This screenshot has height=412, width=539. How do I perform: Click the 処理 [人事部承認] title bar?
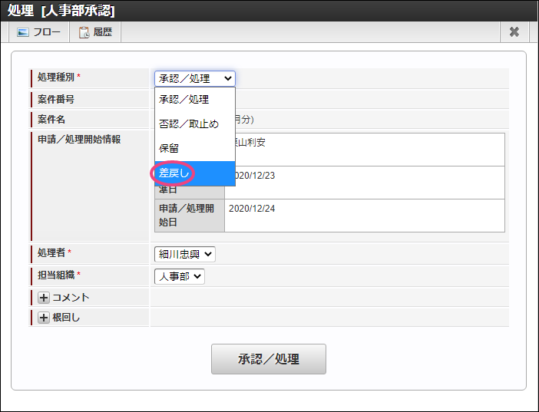(x=61, y=10)
